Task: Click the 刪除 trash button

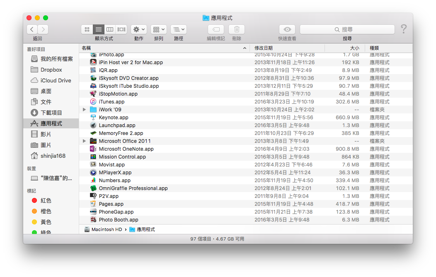Action: tap(237, 29)
